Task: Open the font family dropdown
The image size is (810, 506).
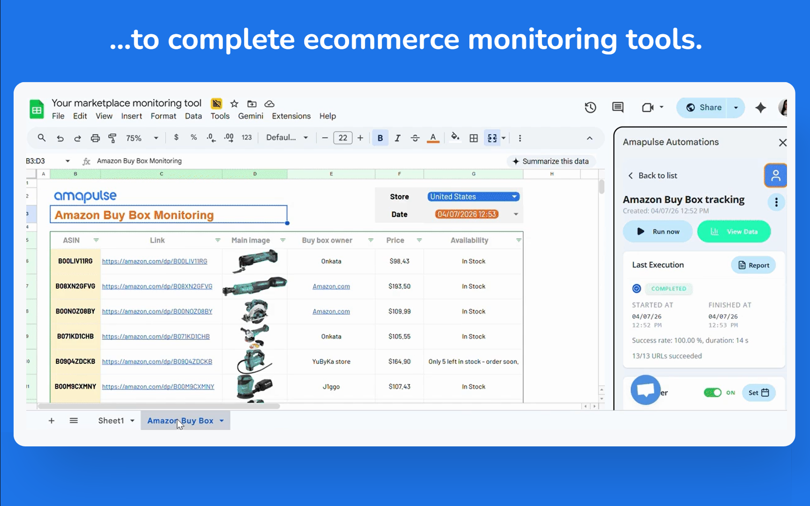Action: (287, 138)
